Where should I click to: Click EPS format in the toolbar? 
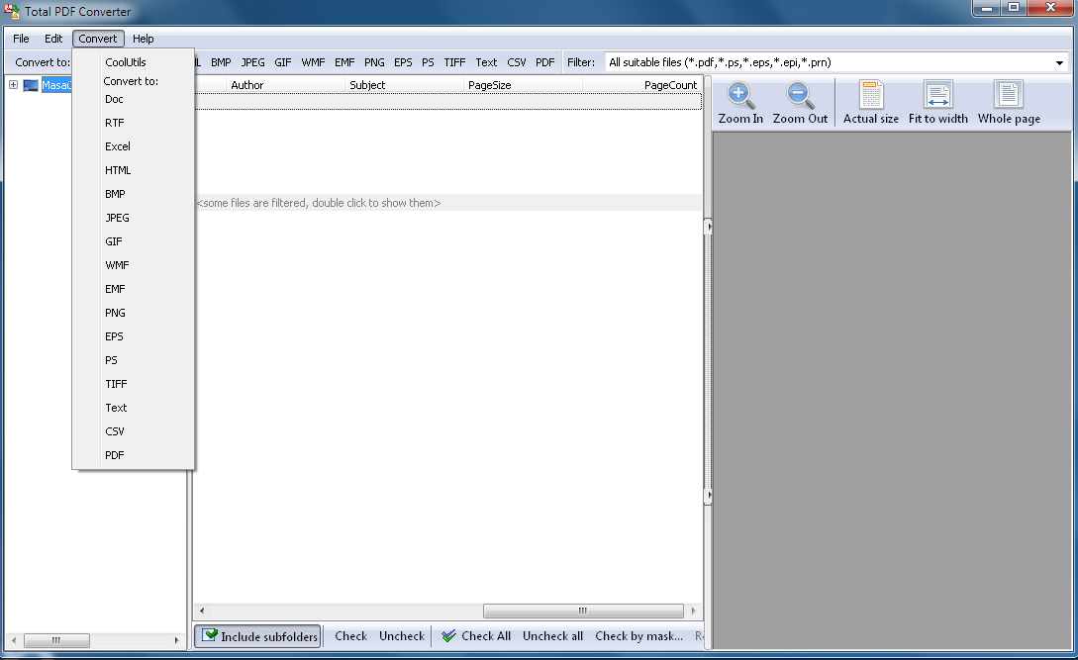[403, 62]
